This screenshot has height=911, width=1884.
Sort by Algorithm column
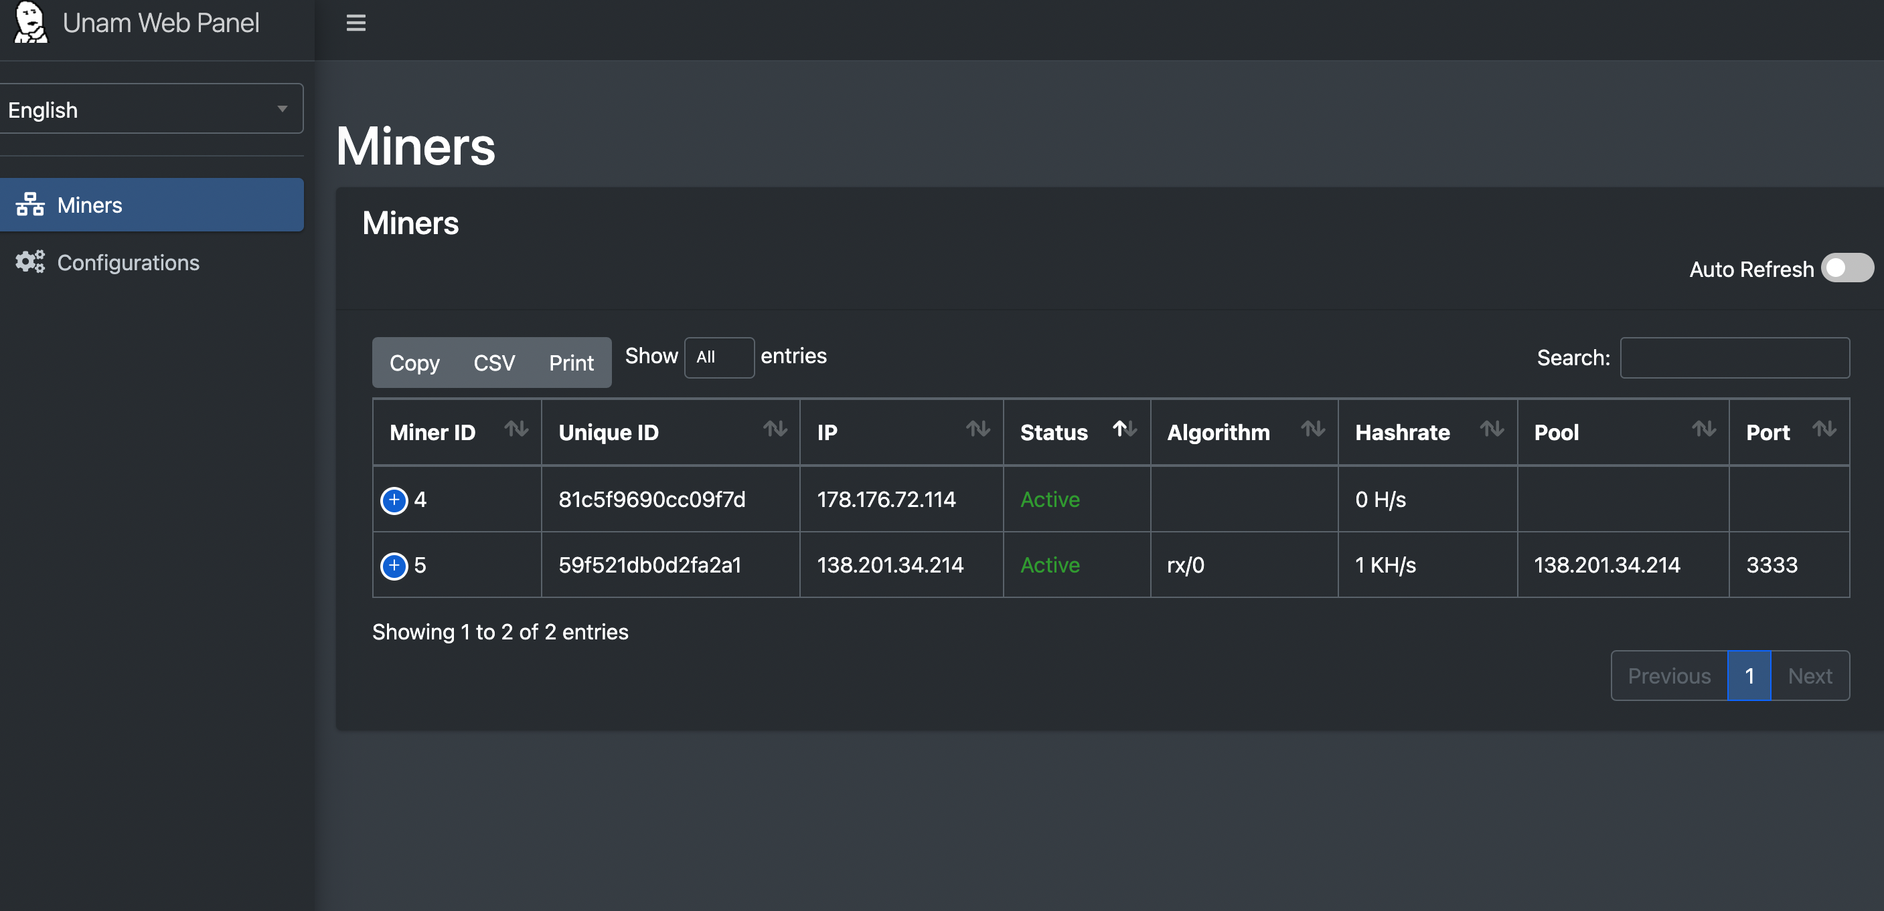click(x=1244, y=432)
